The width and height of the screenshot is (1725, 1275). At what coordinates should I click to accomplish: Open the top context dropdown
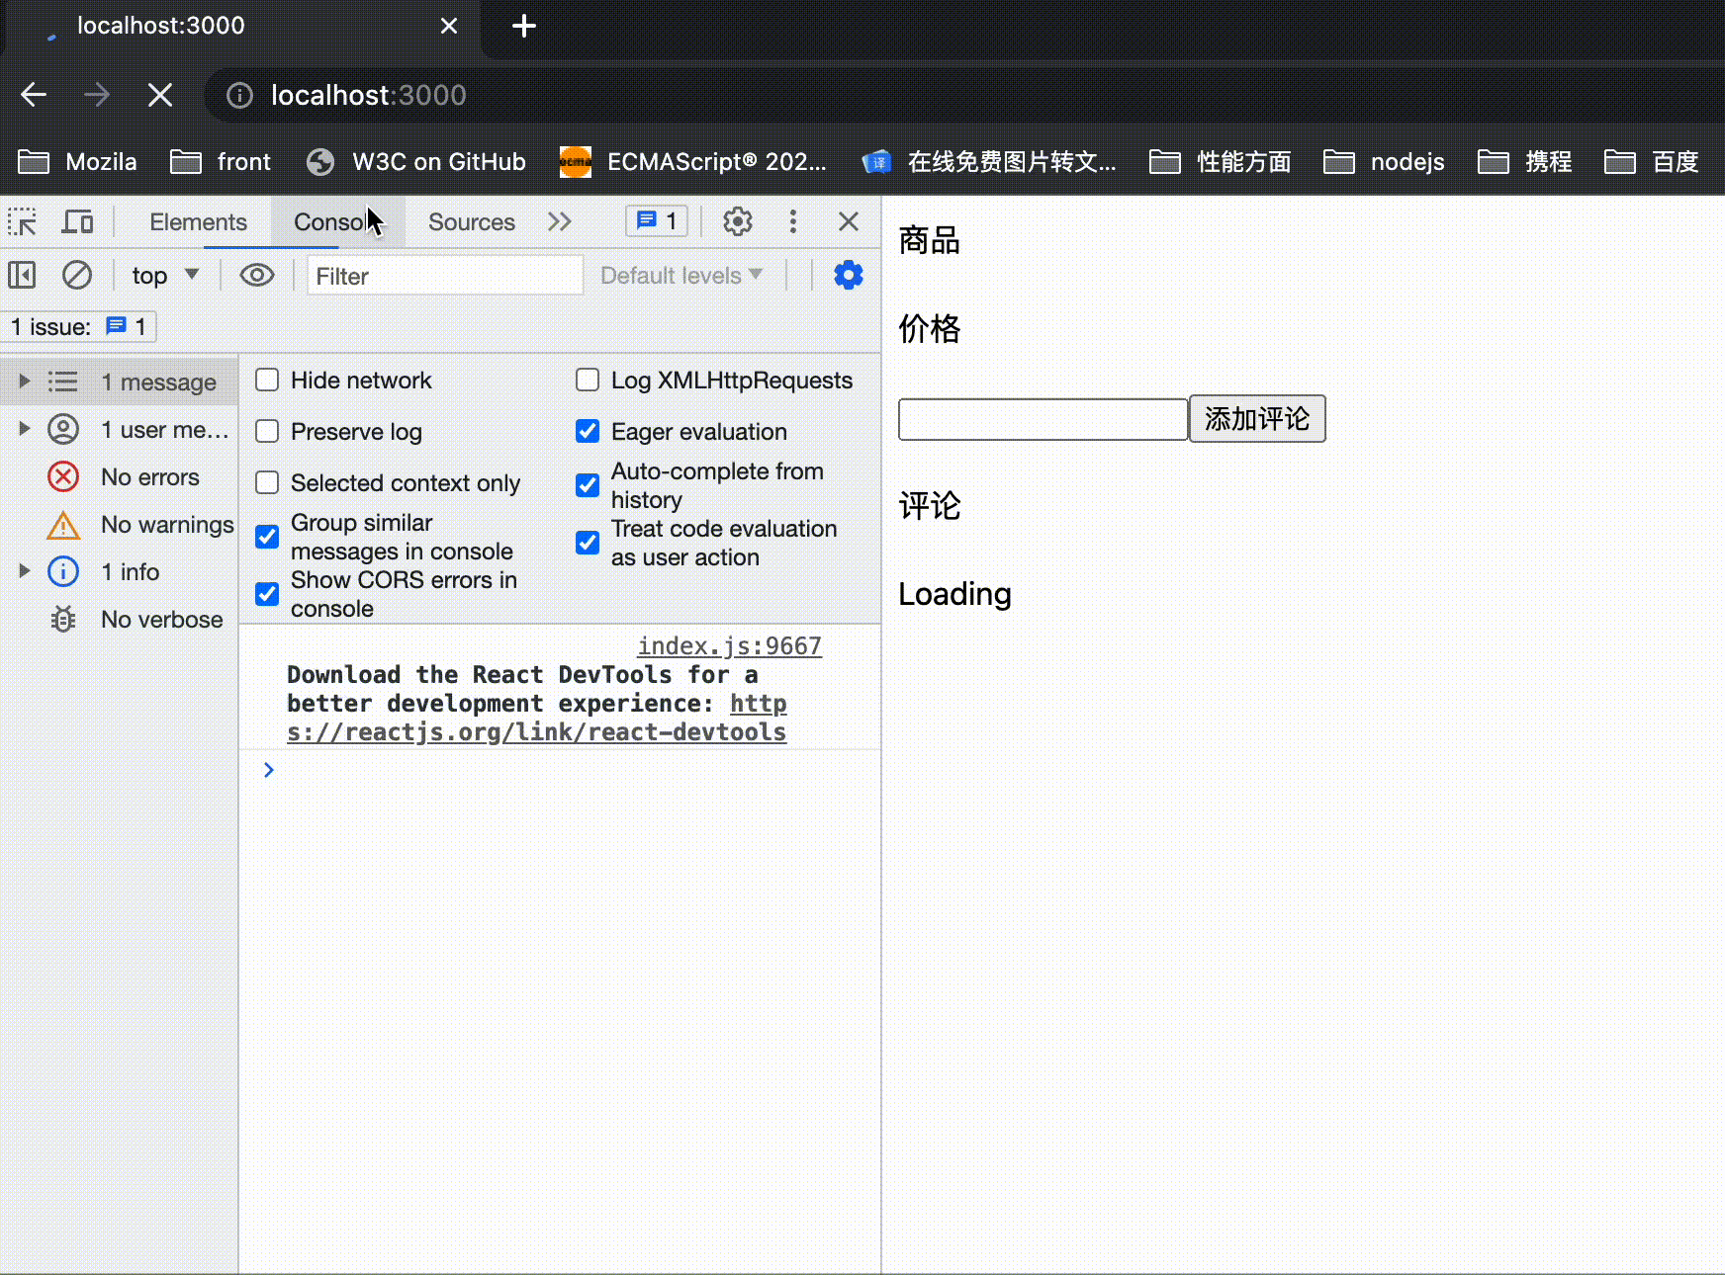[x=165, y=275]
